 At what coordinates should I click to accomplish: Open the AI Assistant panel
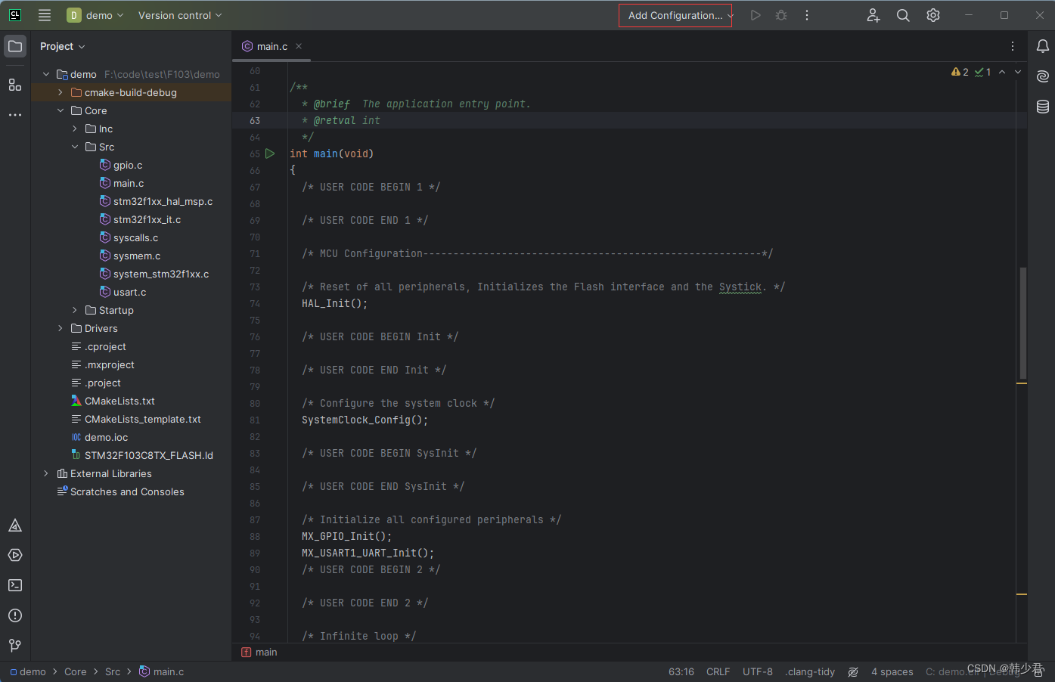click(x=1043, y=76)
